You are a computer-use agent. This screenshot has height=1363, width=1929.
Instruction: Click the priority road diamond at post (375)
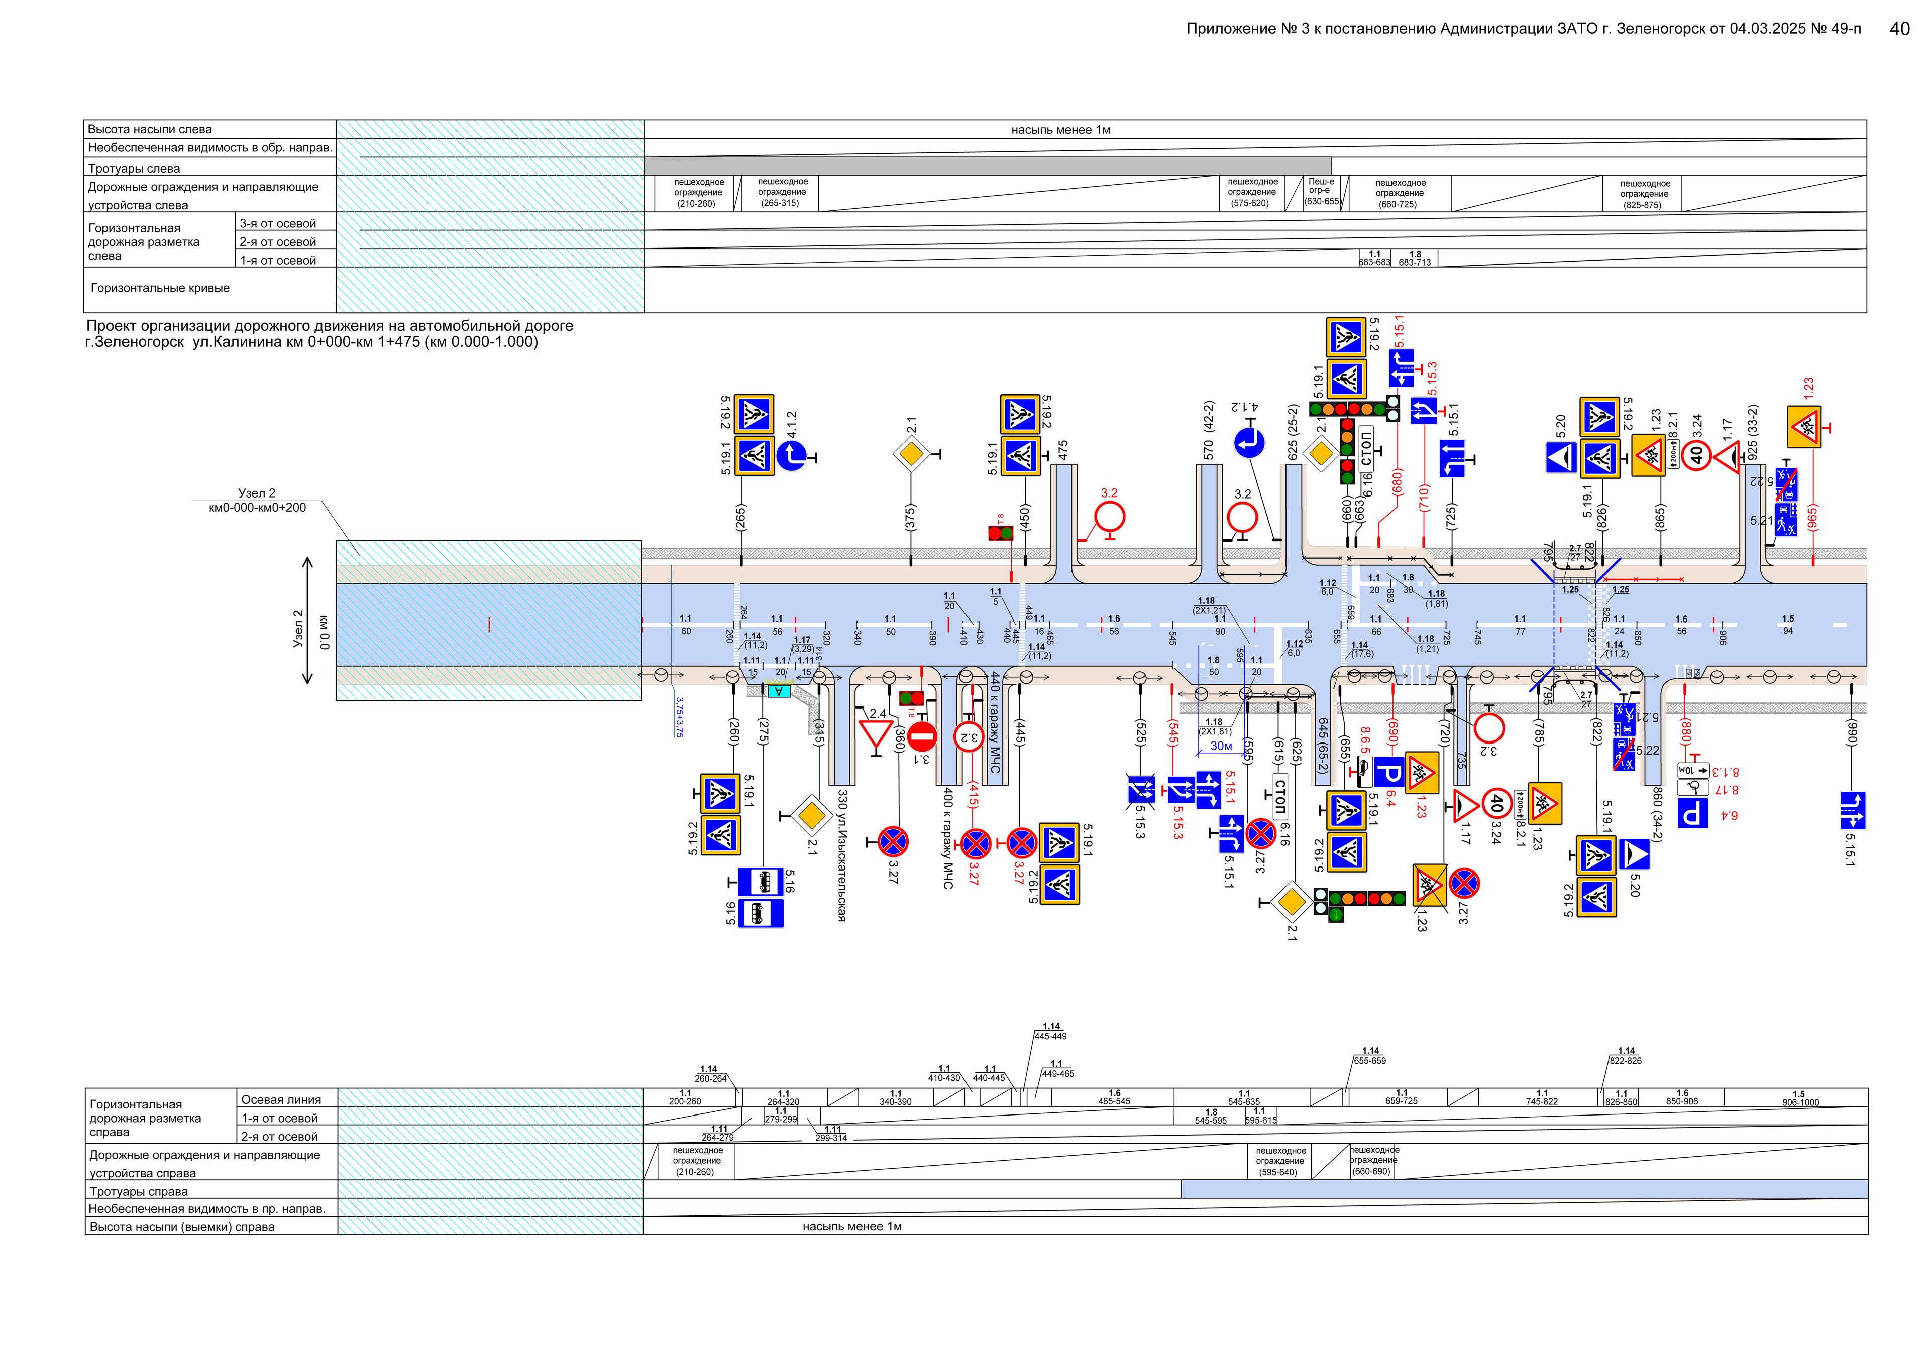pos(912,454)
